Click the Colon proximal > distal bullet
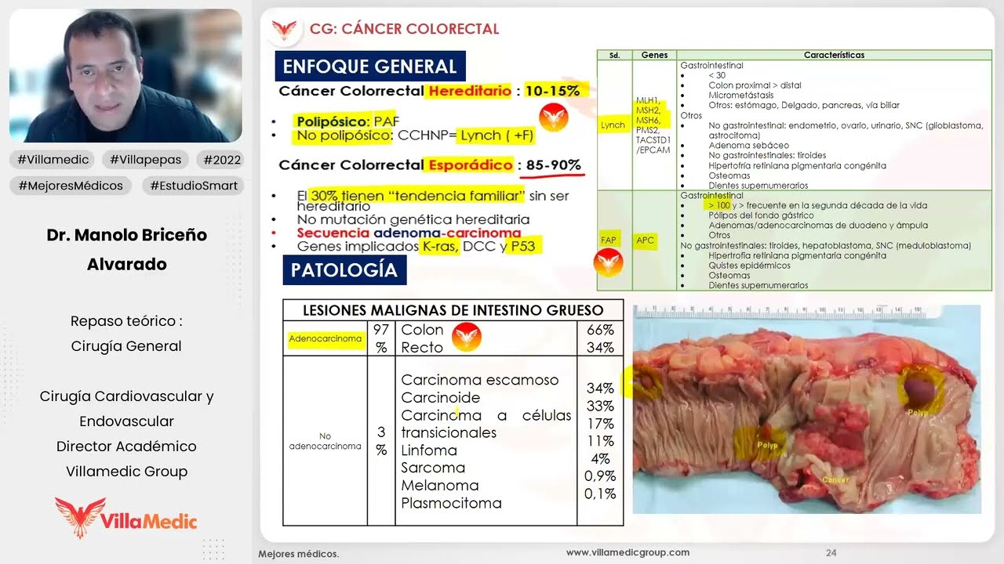Image resolution: width=1004 pixels, height=564 pixels. (x=755, y=85)
